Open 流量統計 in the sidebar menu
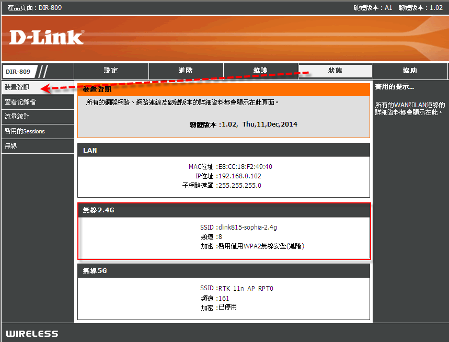Viewport: 449px width, 342px height. point(17,117)
